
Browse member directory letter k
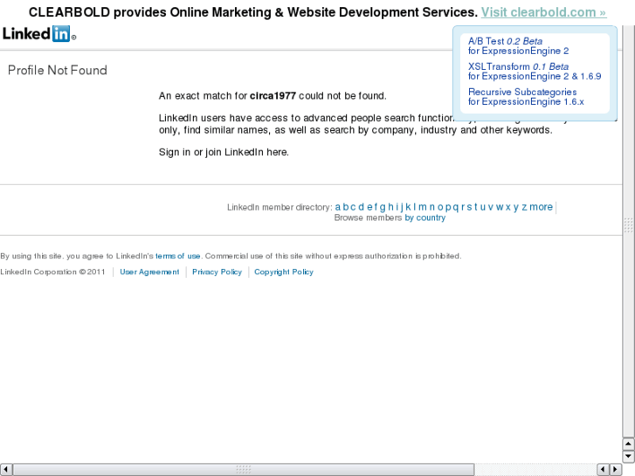click(409, 207)
